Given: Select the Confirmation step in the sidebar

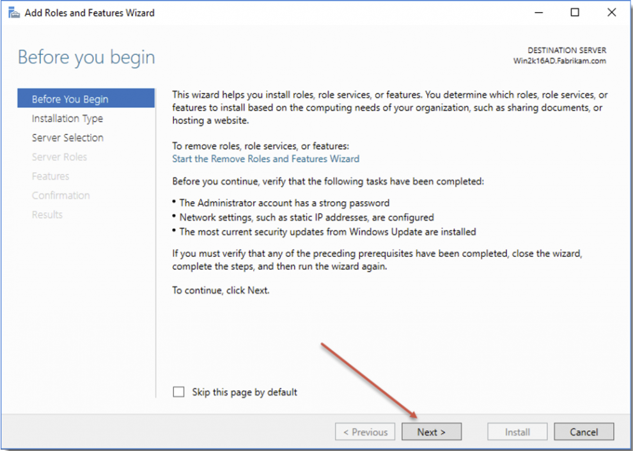Looking at the screenshot, I should point(61,195).
